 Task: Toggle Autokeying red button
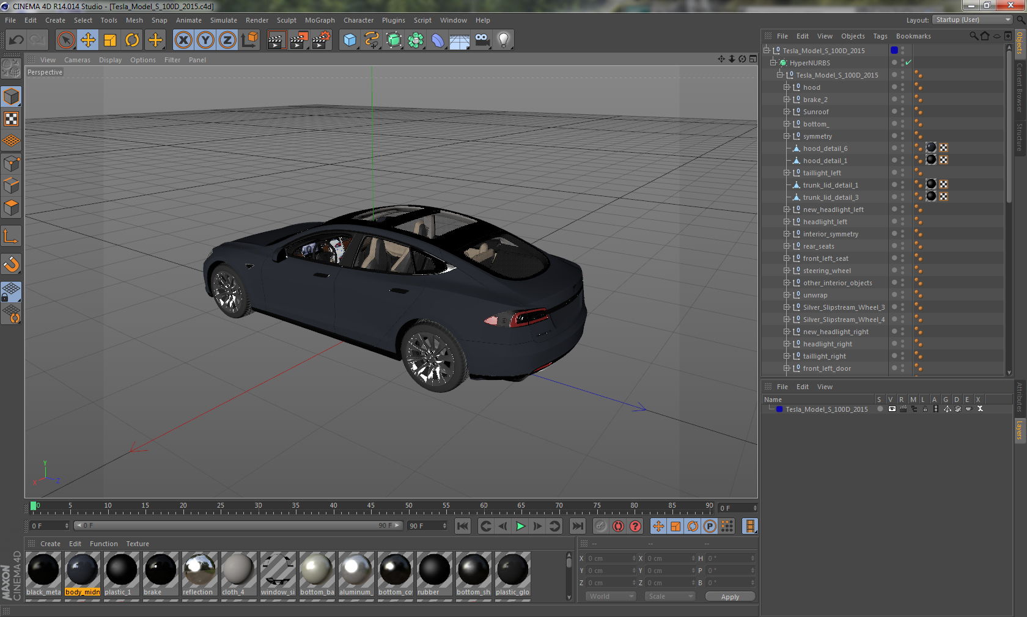(618, 526)
